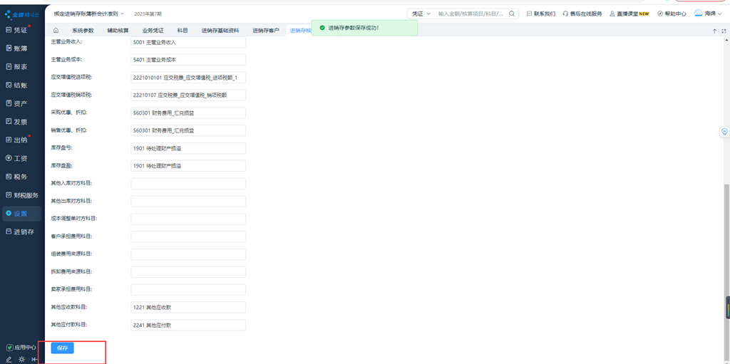The width and height of the screenshot is (730, 364).
Task: Open 直播课堂 live classroom
Action: click(629, 14)
